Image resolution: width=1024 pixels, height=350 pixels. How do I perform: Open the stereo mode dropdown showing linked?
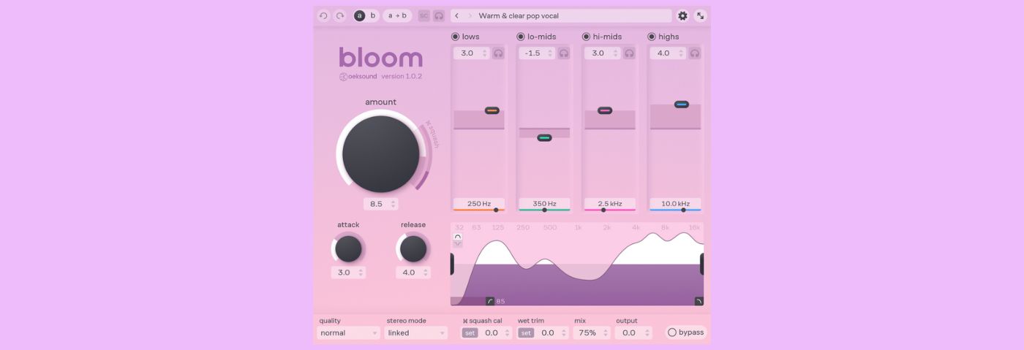(x=415, y=333)
